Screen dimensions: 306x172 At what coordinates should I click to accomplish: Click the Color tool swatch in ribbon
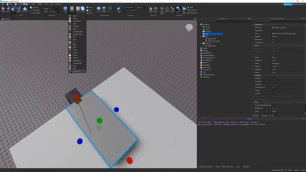pyautogui.click(x=78, y=9)
